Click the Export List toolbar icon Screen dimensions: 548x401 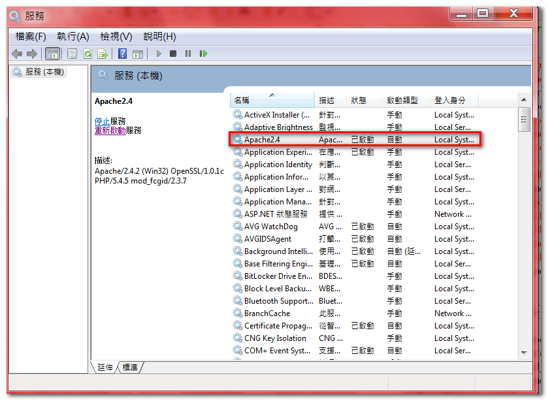[x=102, y=54]
